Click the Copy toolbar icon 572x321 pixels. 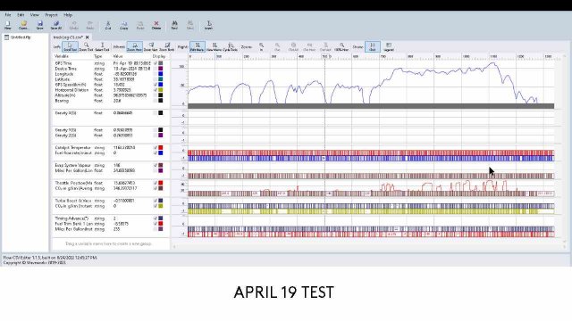pyautogui.click(x=124, y=25)
